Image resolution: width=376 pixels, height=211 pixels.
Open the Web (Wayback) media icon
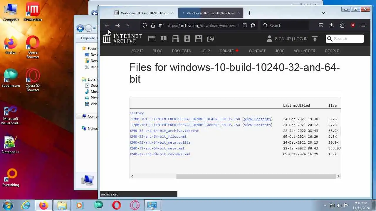[x=152, y=39]
